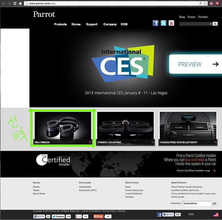The image size is (222, 220).
Task: Open the Contact link in header
Action: tap(203, 17)
